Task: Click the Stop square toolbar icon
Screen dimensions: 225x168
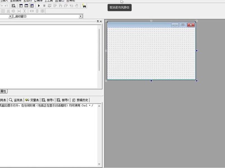Action: coord(44,6)
